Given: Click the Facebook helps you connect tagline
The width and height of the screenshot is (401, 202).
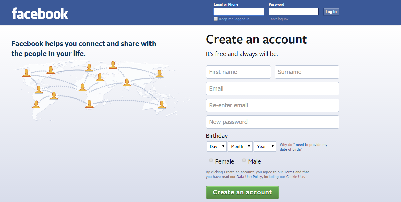Looking at the screenshot, I should 84,48.
